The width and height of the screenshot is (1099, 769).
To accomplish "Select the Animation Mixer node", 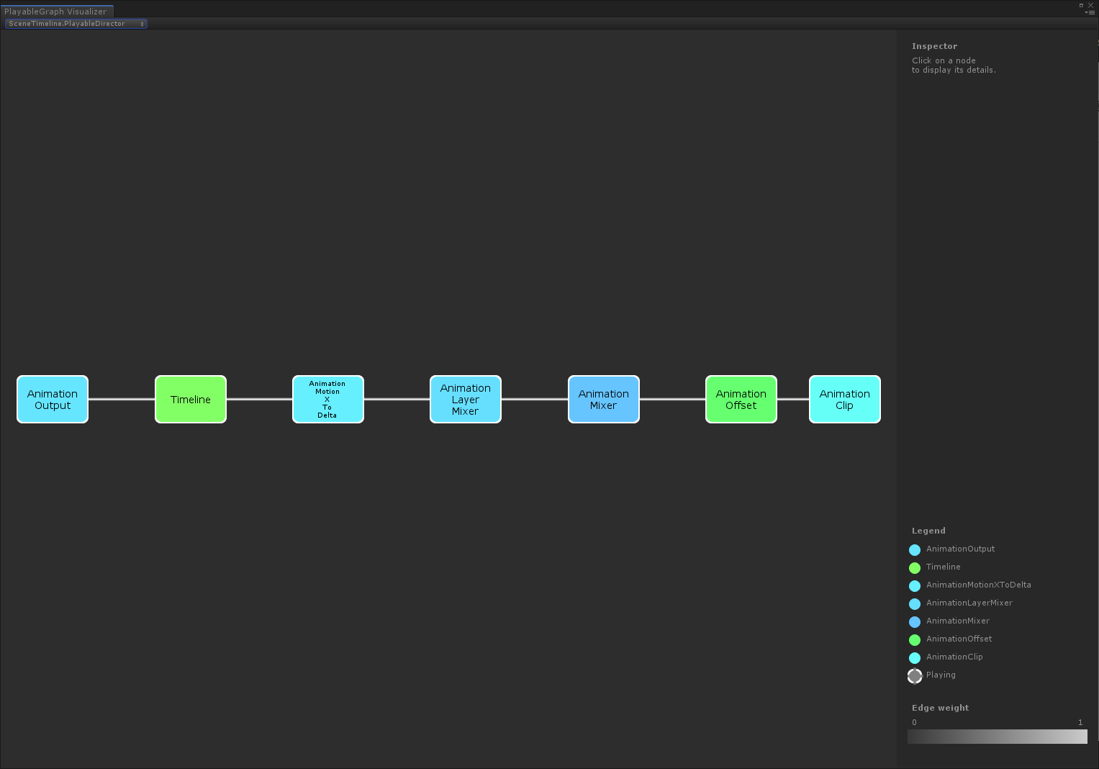I will point(603,399).
